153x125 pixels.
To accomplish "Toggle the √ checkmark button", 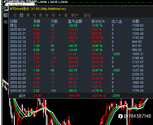I will (6, 22).
